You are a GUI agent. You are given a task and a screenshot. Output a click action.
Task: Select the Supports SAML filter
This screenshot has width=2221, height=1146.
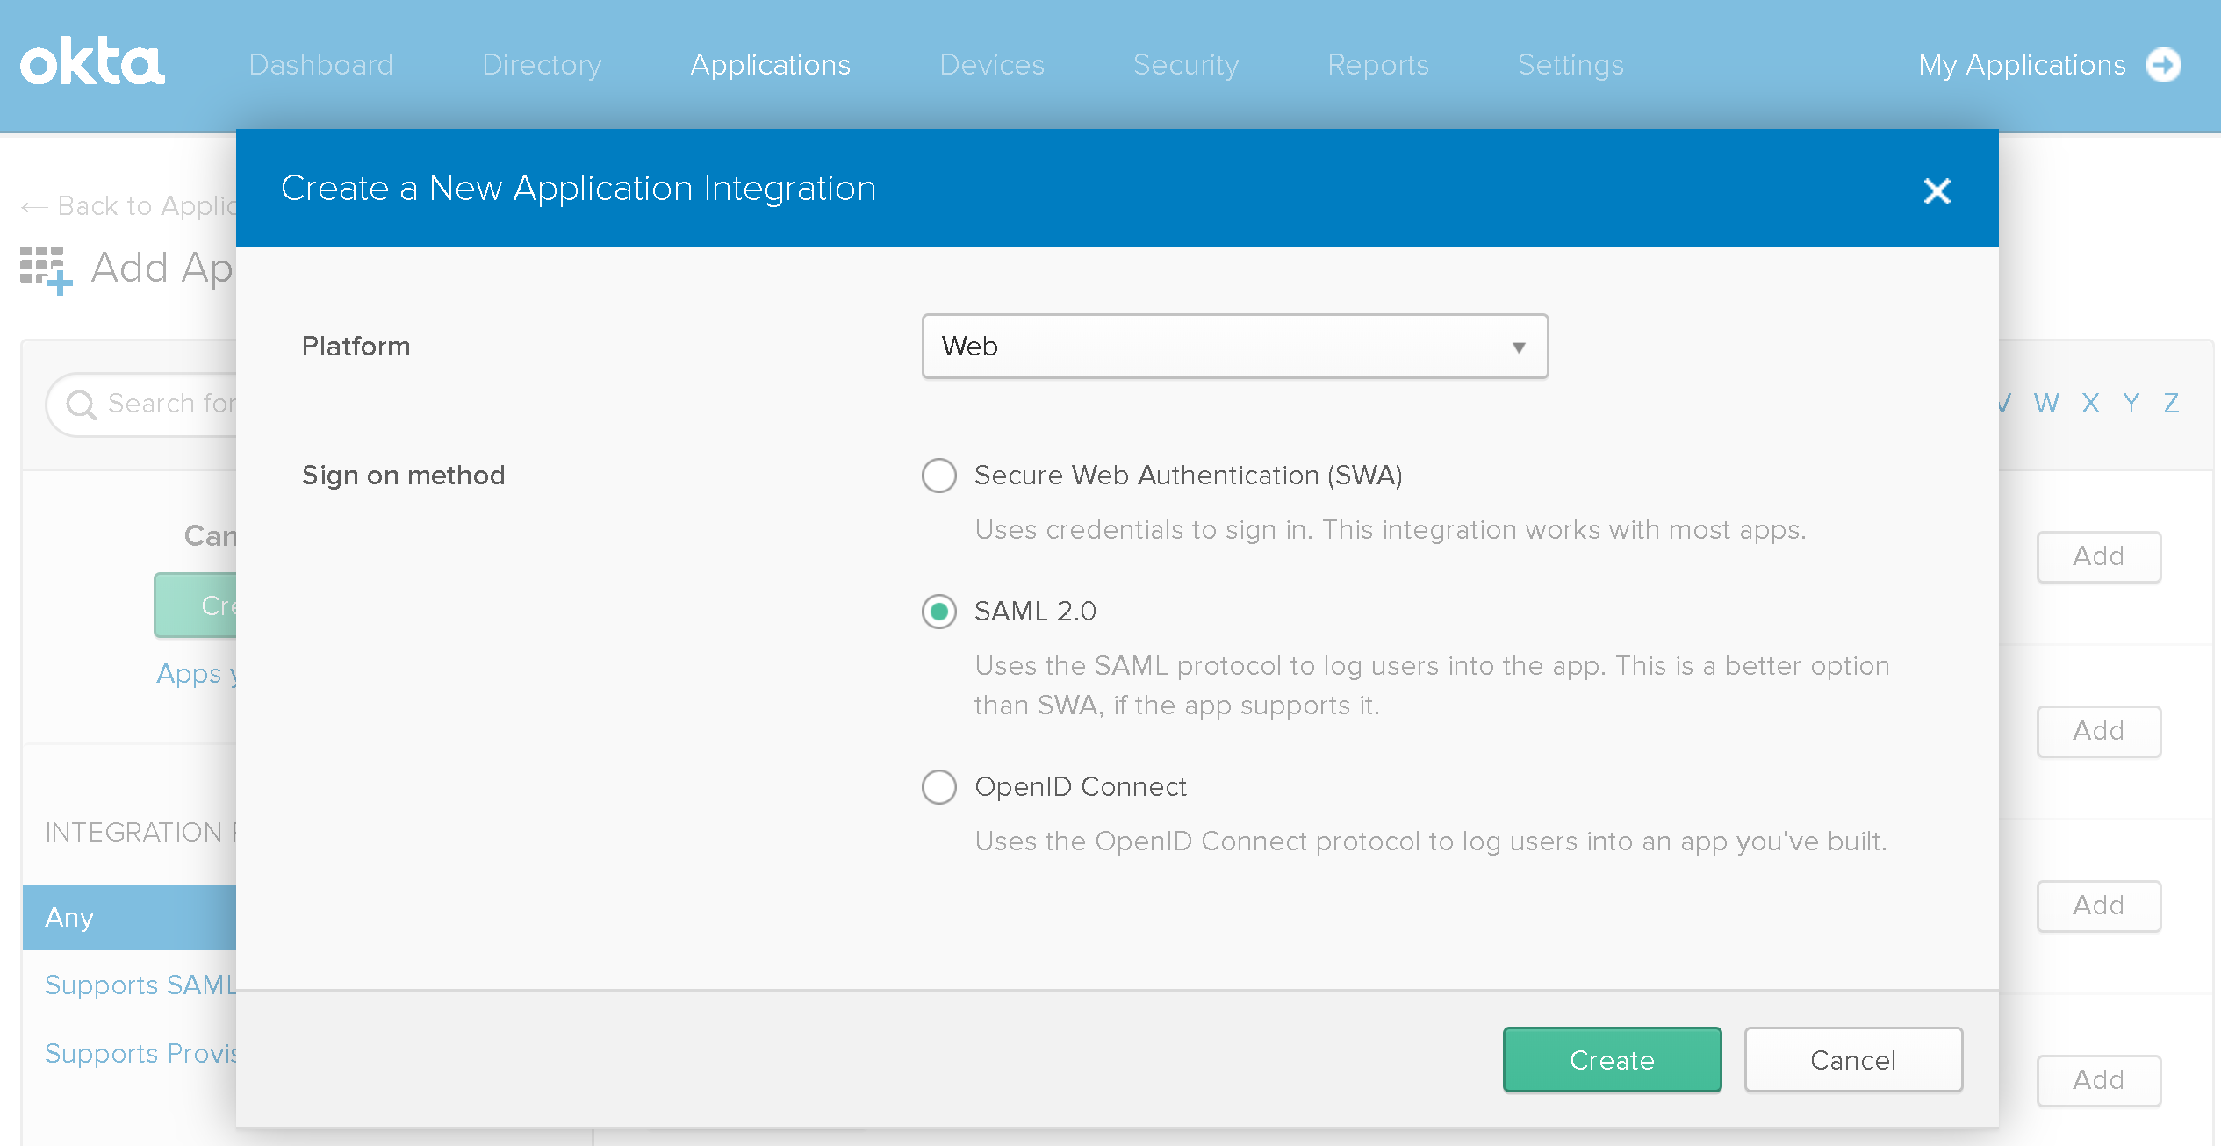140,985
